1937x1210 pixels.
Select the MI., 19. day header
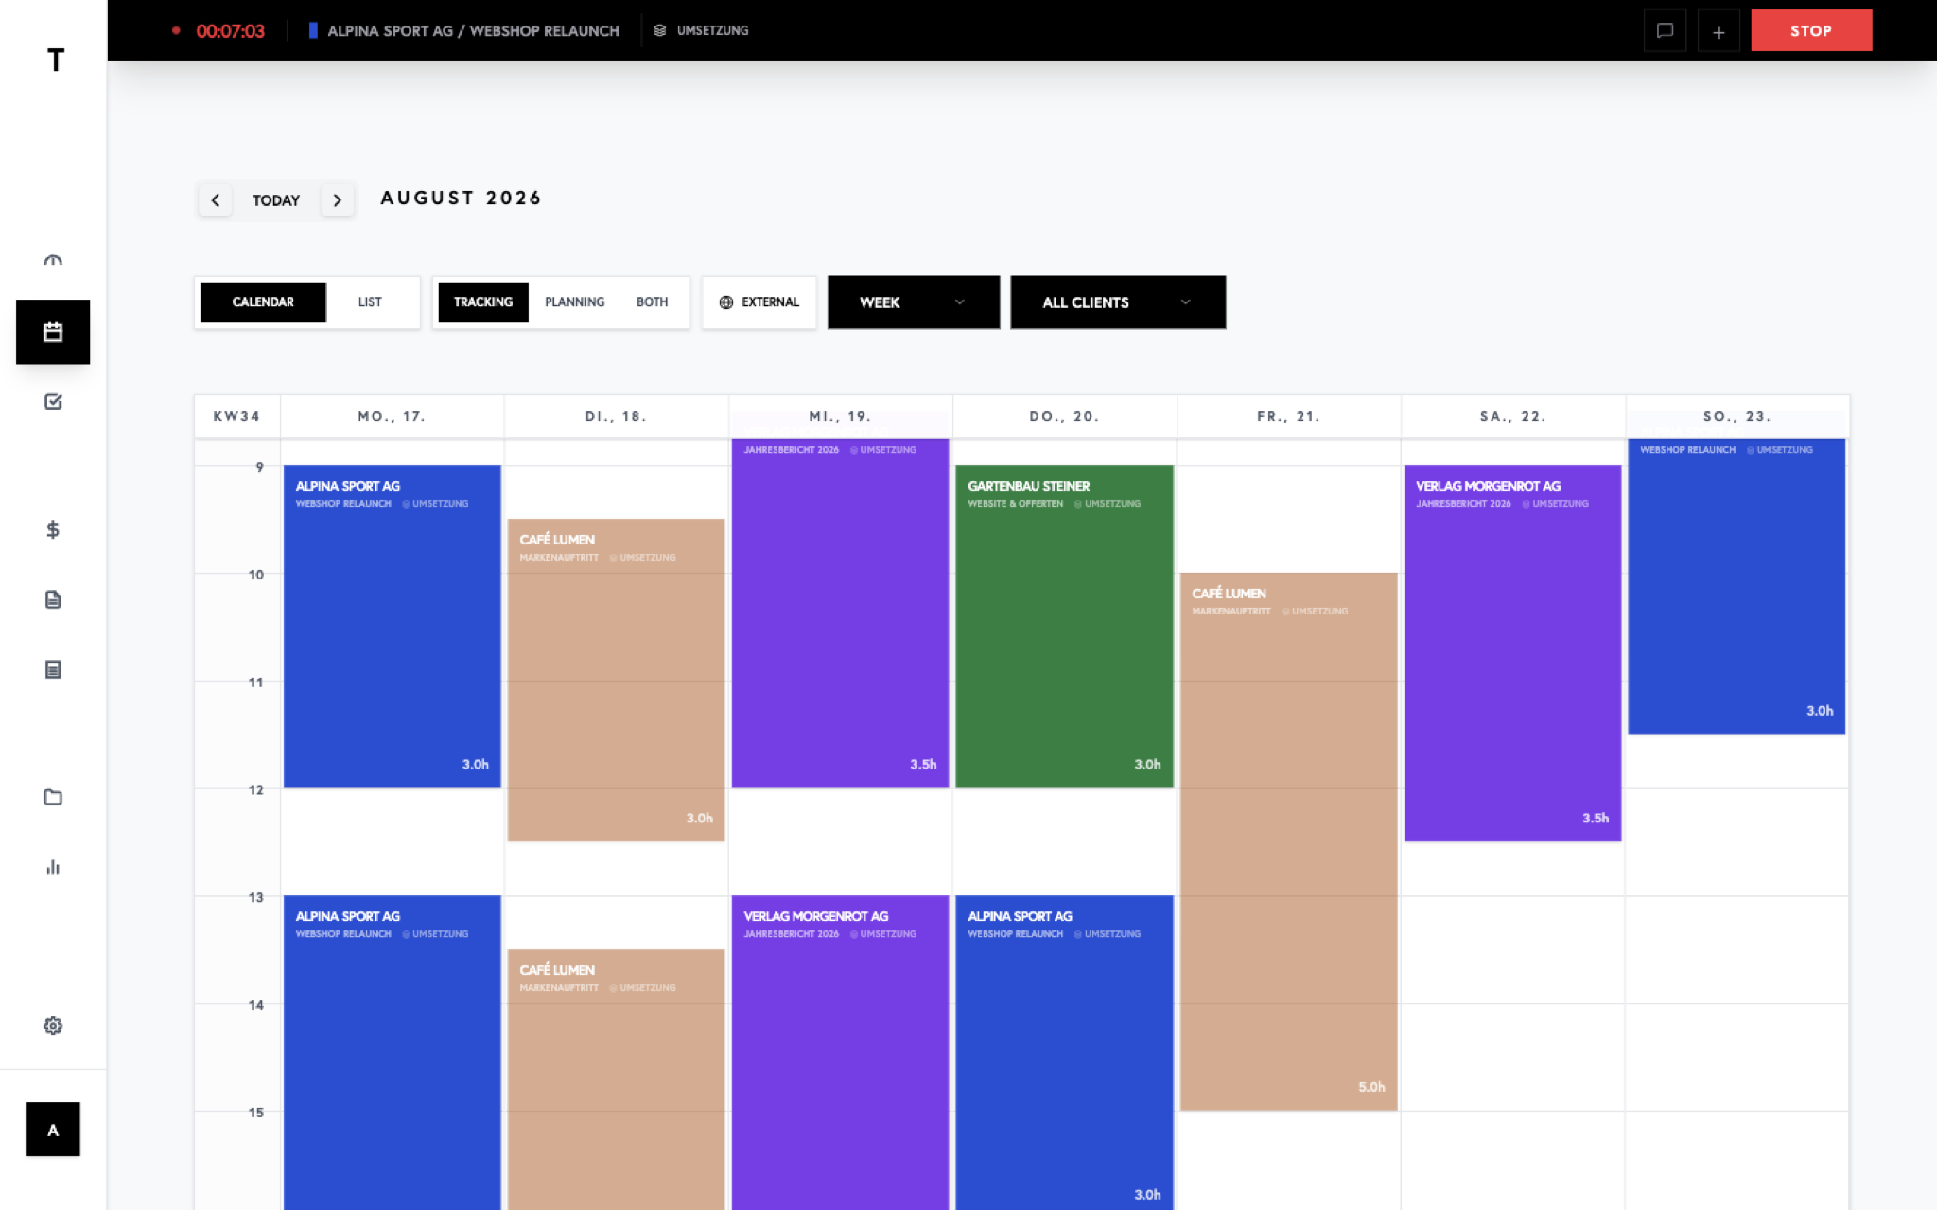point(840,416)
